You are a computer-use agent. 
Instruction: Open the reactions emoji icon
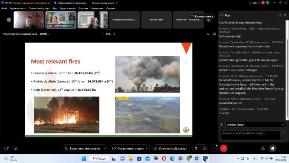click(x=204, y=148)
